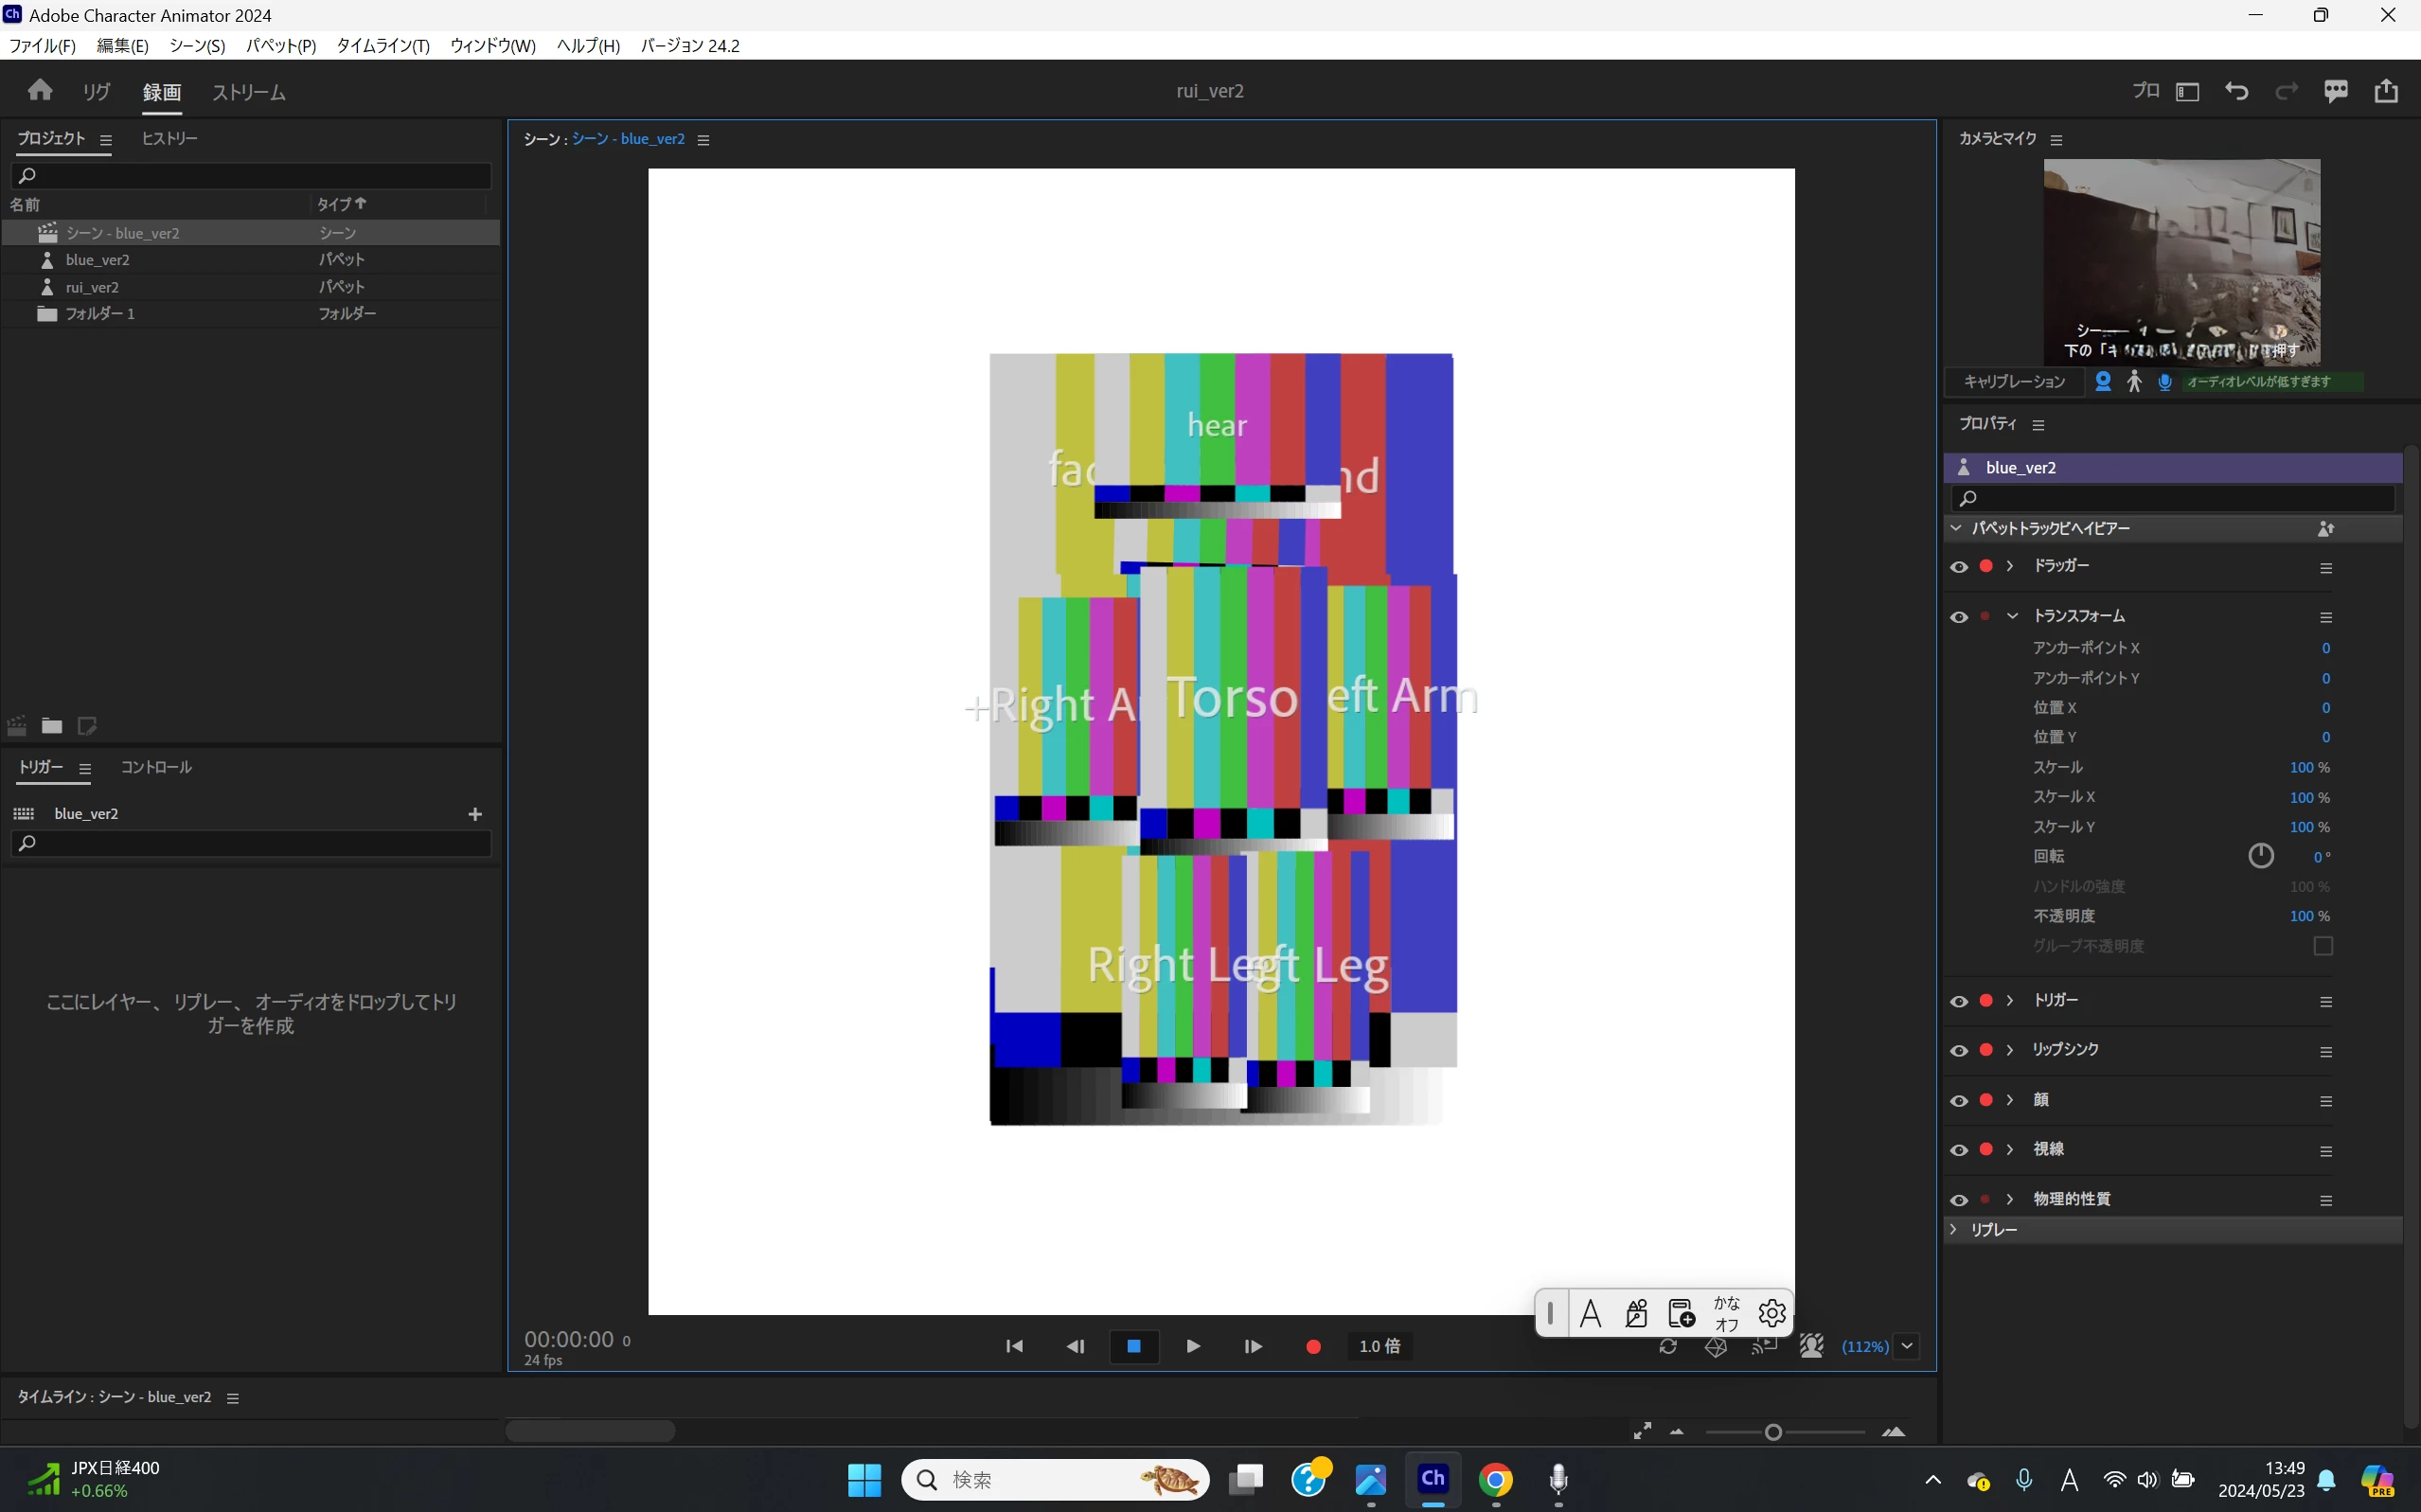
Task: Click the Undo arrow icon
Action: pos(2236,91)
